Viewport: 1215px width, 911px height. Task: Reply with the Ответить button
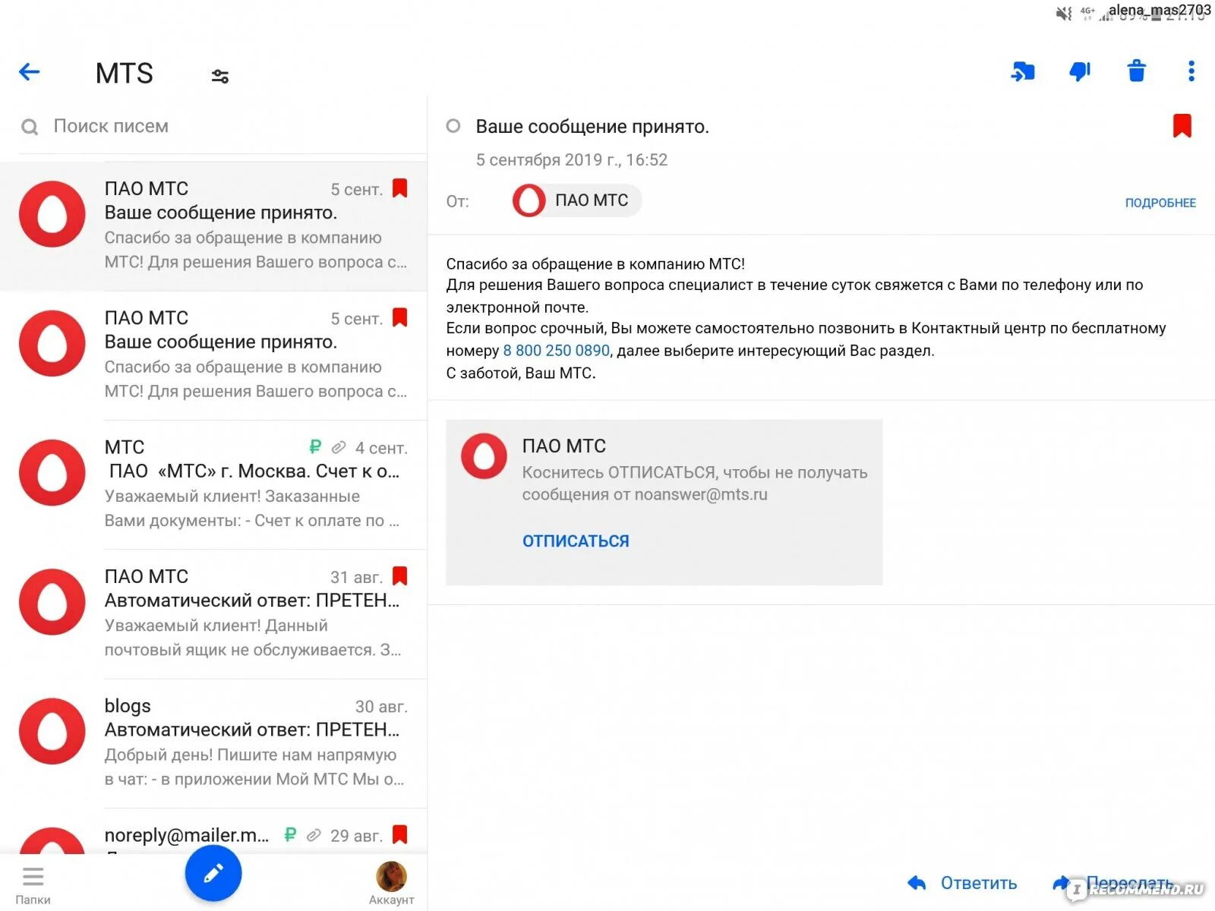pyautogui.click(x=962, y=883)
